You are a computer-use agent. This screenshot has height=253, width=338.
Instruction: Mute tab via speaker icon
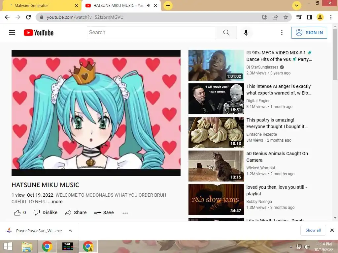[149, 6]
